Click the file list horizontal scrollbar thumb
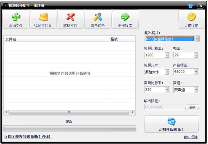Screen dimensions: 208x144 click(69, 112)
